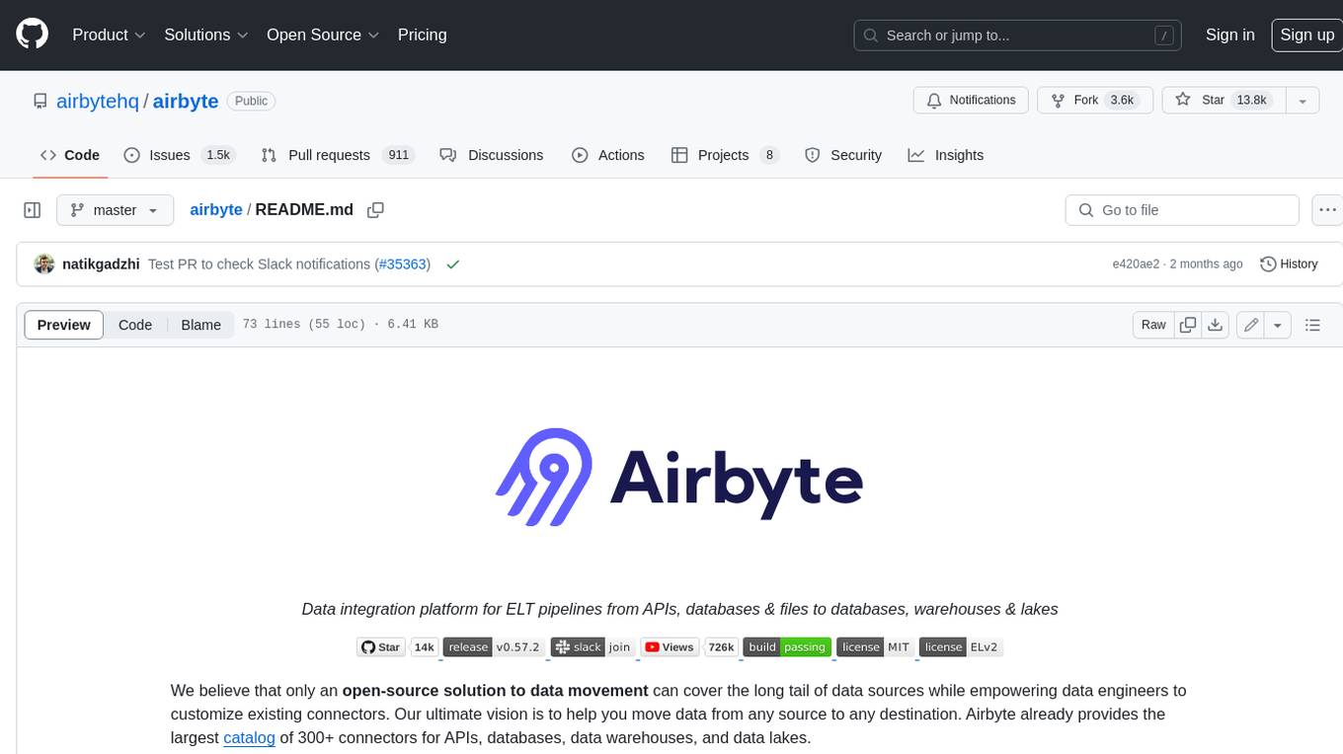Open the more file actions menu
1343x754 pixels.
pyautogui.click(x=1327, y=210)
